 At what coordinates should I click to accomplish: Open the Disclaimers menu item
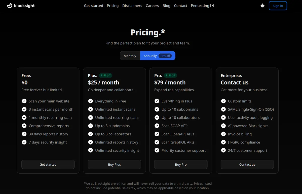132,6
